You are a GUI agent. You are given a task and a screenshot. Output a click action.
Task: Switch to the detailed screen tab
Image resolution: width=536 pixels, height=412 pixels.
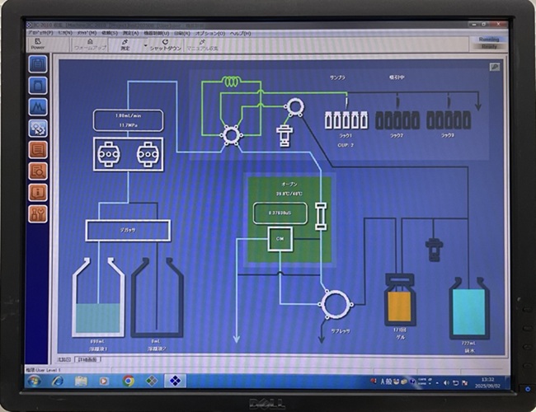87,360
